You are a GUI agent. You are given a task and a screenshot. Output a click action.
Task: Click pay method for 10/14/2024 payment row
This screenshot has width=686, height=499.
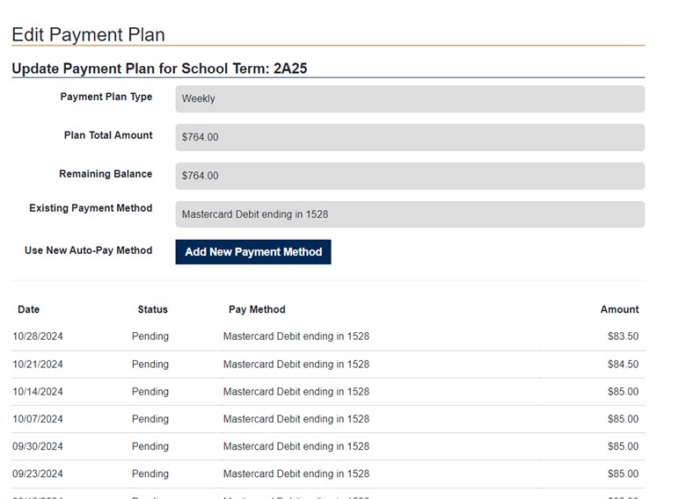coord(296,392)
